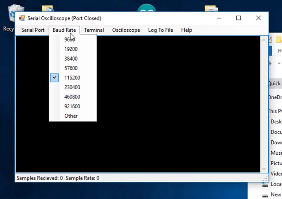282x199 pixels.
Task: Open Documents folder in File Explorer
Action: click(x=276, y=132)
